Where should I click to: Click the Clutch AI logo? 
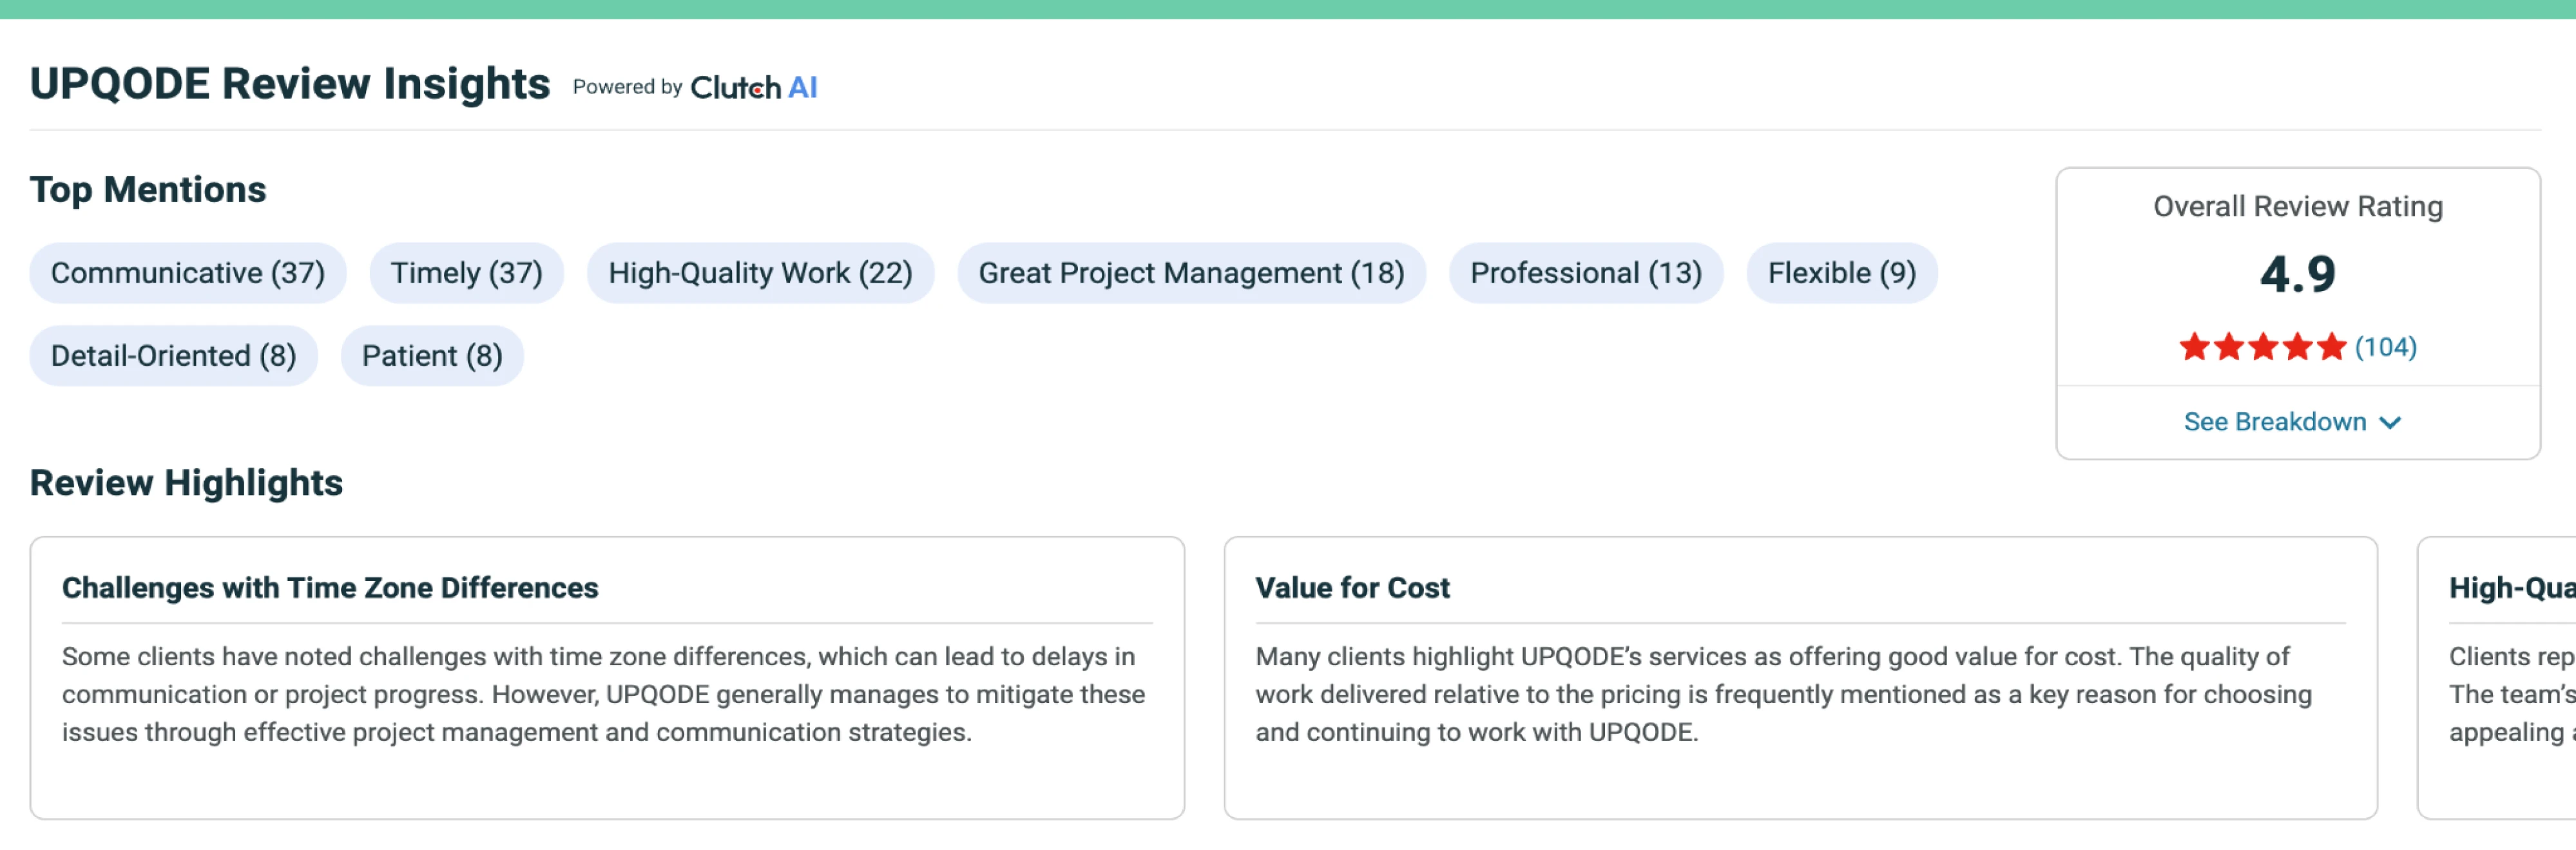(x=753, y=88)
